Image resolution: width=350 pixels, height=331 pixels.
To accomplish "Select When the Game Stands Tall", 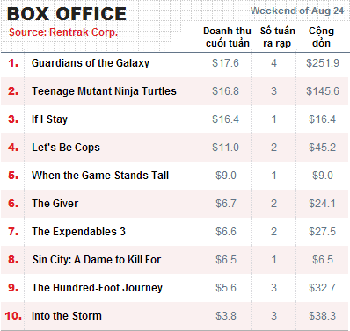I will point(100,176).
